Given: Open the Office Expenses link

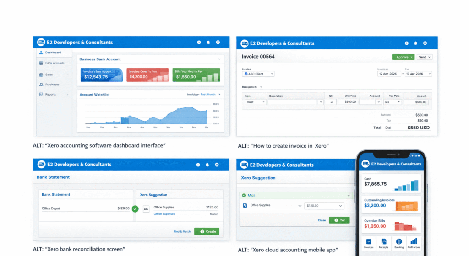Looking at the screenshot, I should 164,214.
